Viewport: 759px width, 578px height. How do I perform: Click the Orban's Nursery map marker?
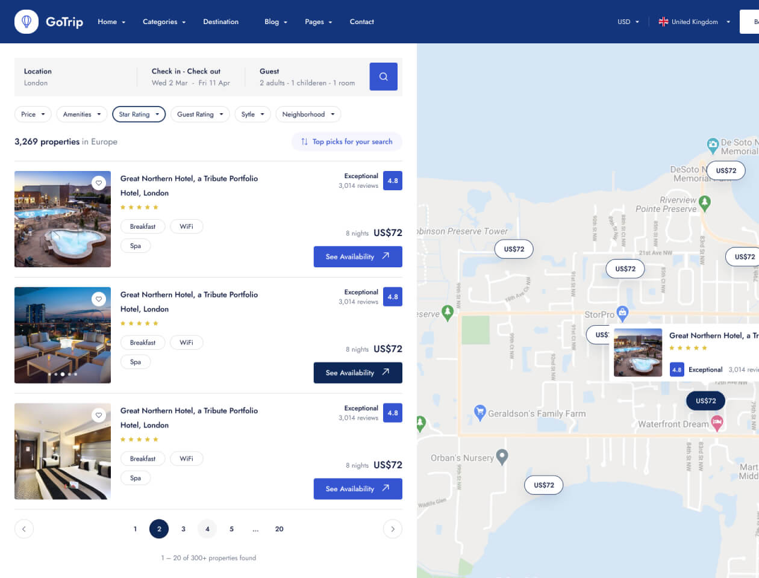[x=502, y=456]
